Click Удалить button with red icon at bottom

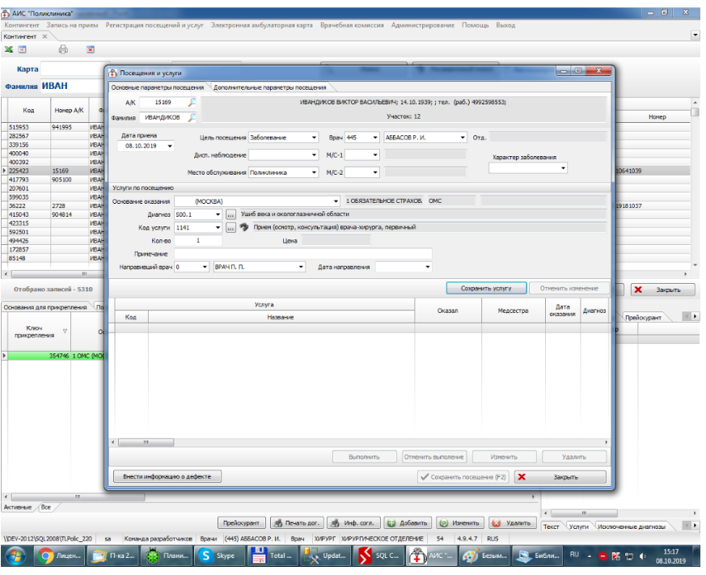pyautogui.click(x=513, y=522)
